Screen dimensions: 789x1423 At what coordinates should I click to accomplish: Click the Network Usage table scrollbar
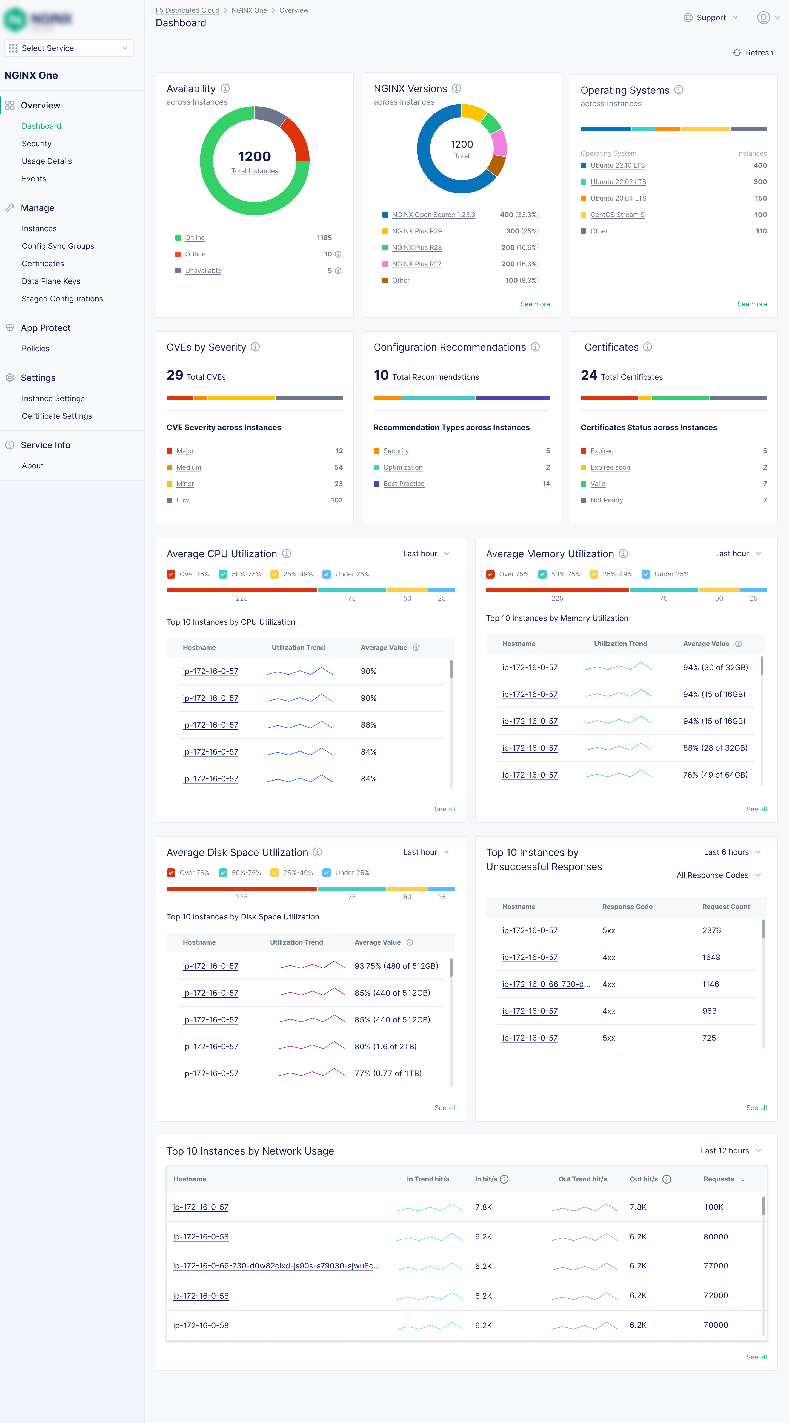(x=764, y=1206)
